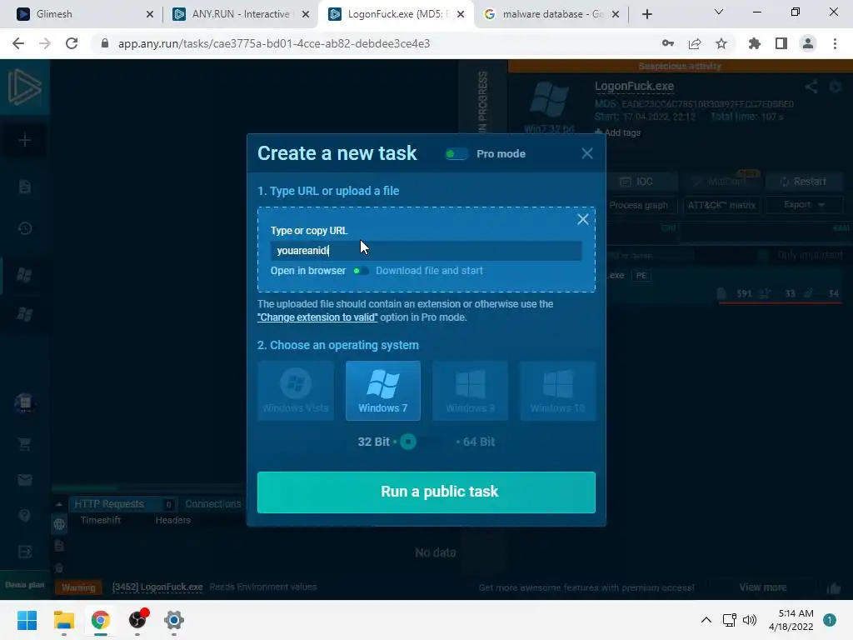Open OBS recorder from taskbar

[x=137, y=620]
